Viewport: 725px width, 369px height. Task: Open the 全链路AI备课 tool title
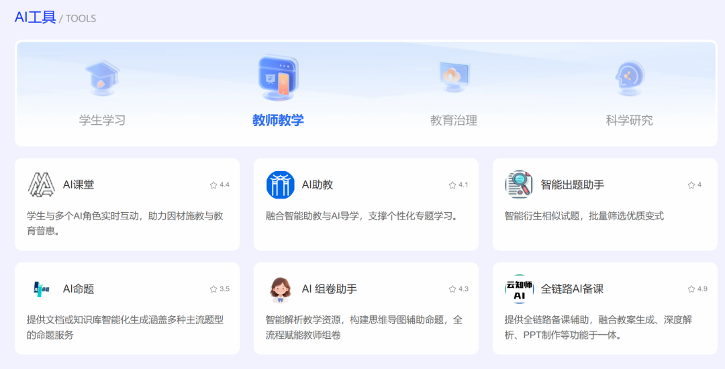click(x=573, y=289)
